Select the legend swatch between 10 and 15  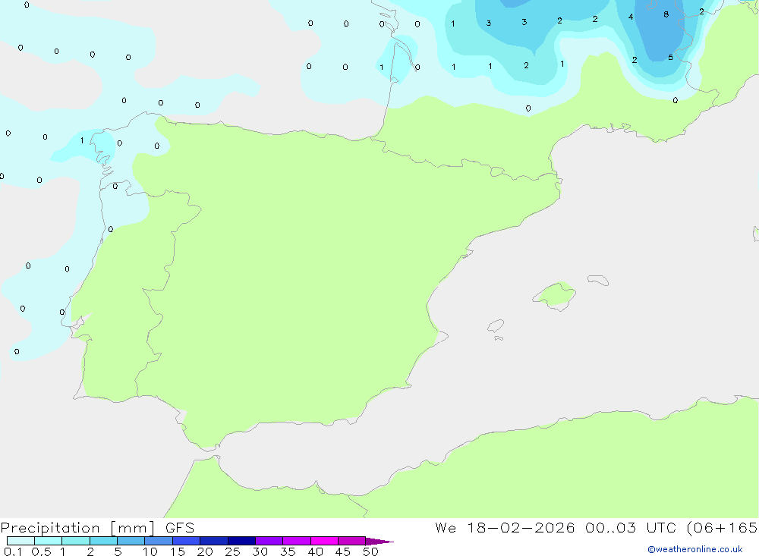(x=159, y=541)
